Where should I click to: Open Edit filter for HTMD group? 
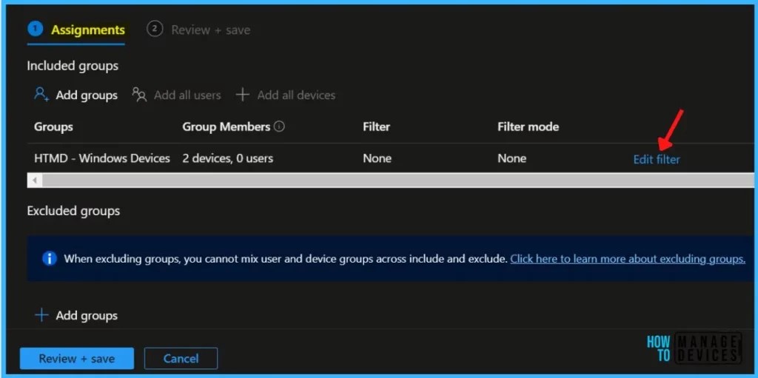click(657, 159)
